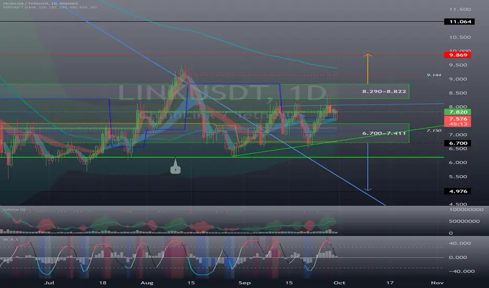Click the 18 date on time axis
Image resolution: width=489 pixels, height=288 pixels.
point(103,283)
